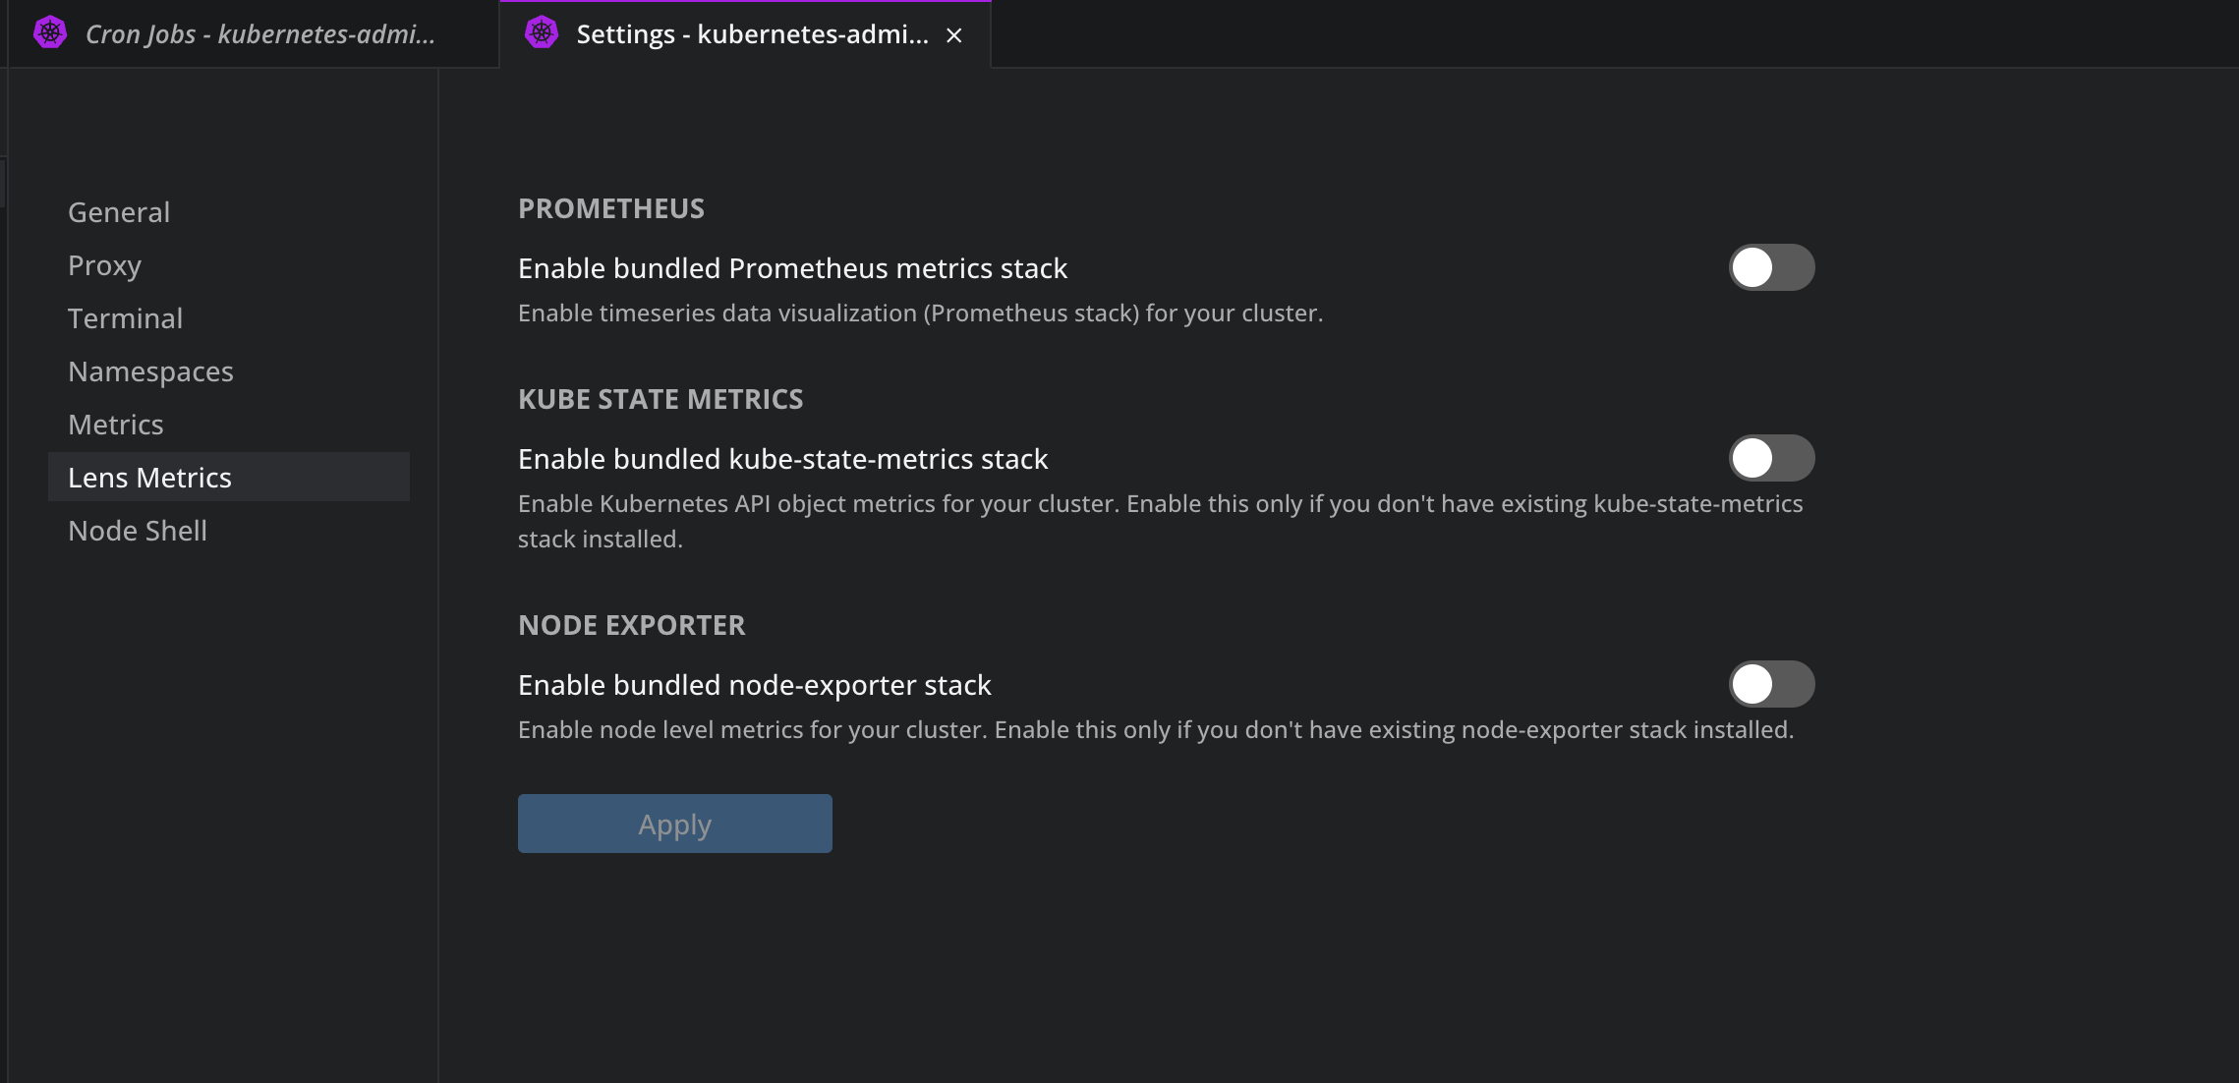This screenshot has width=2239, height=1083.
Task: Click the Apply button
Action: [x=675, y=824]
